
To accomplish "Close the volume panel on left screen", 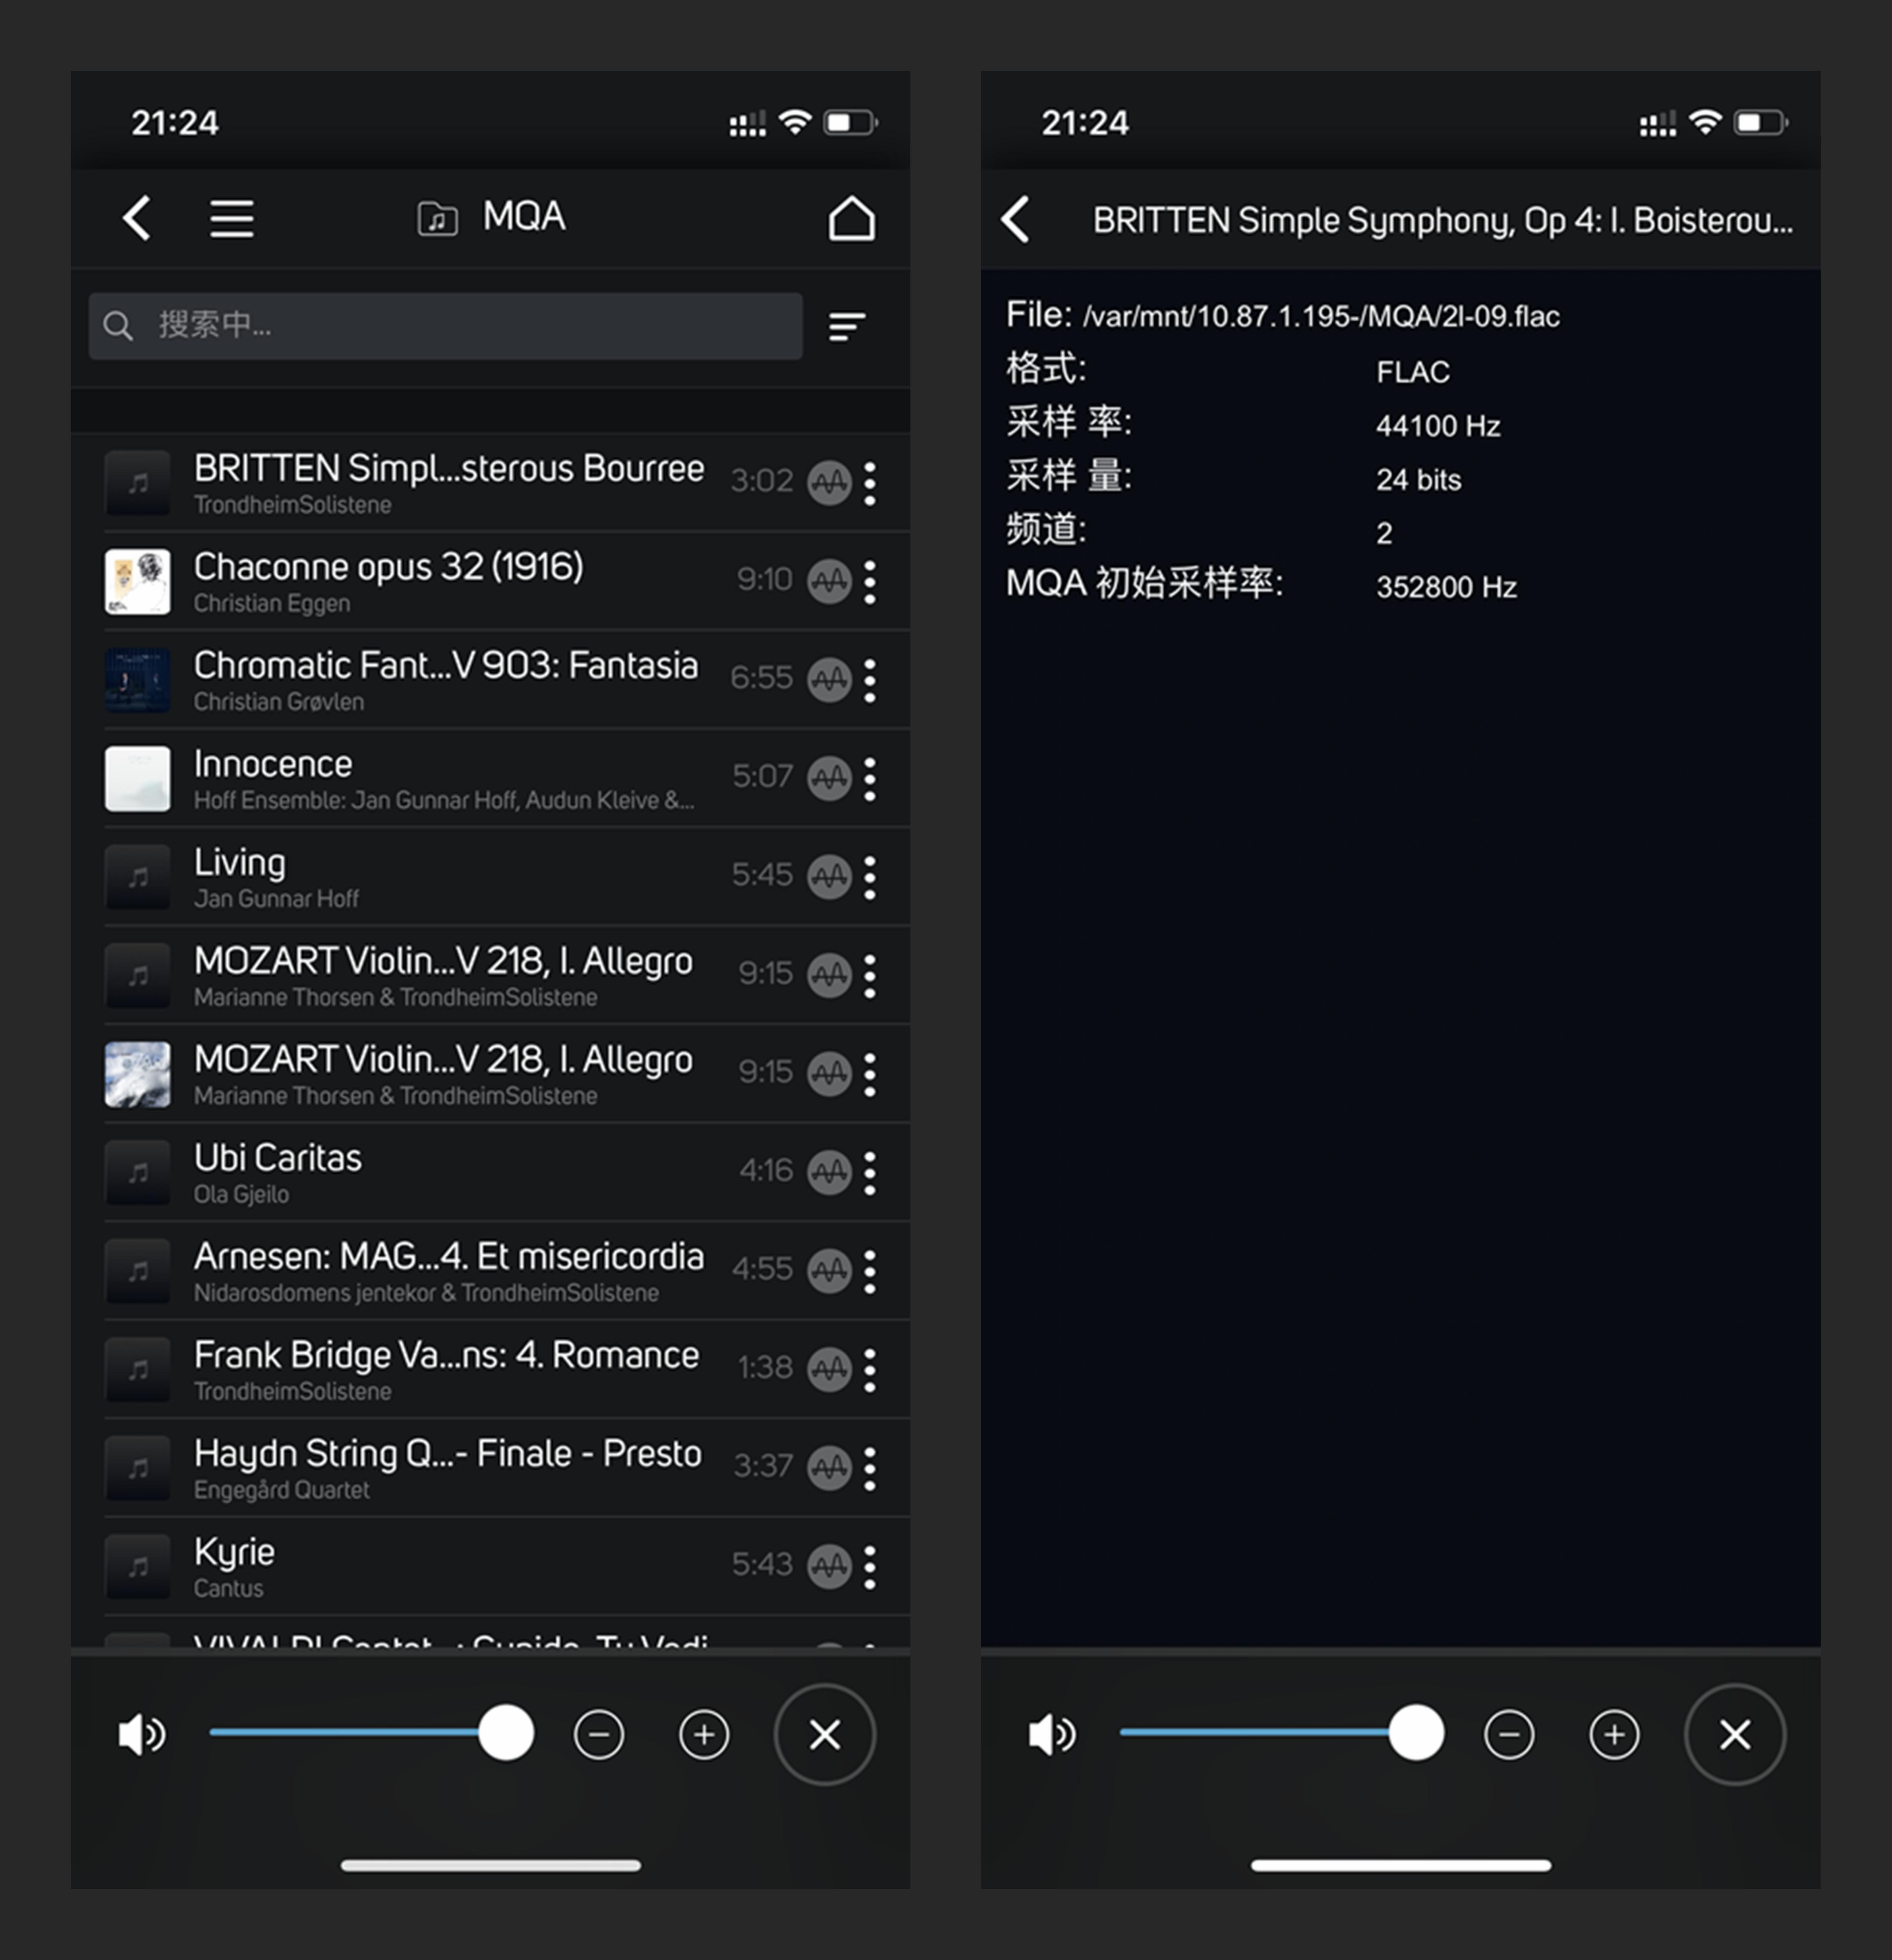I will [825, 1734].
